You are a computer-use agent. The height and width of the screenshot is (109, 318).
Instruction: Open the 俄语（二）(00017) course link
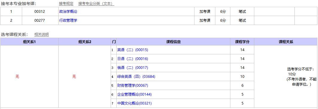click(x=133, y=67)
